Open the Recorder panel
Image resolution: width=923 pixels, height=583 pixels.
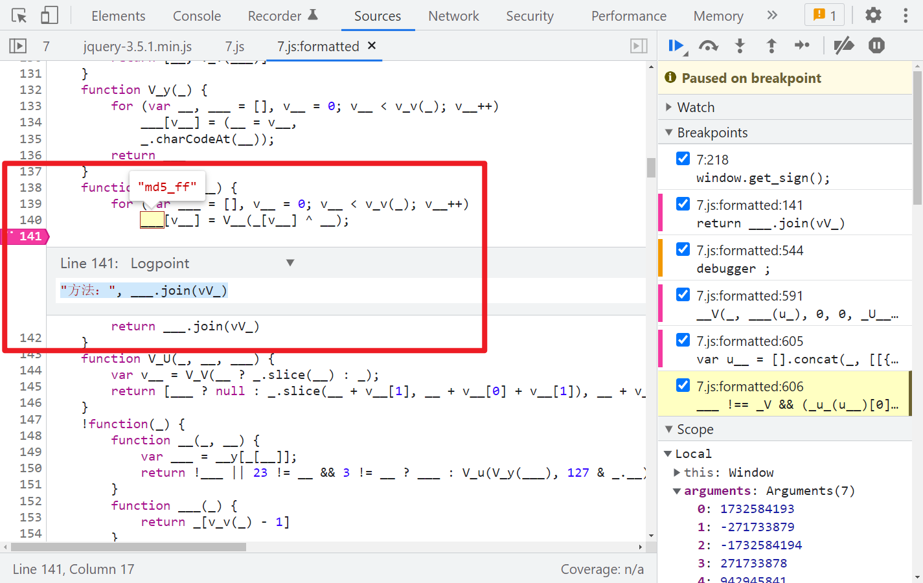[282, 16]
